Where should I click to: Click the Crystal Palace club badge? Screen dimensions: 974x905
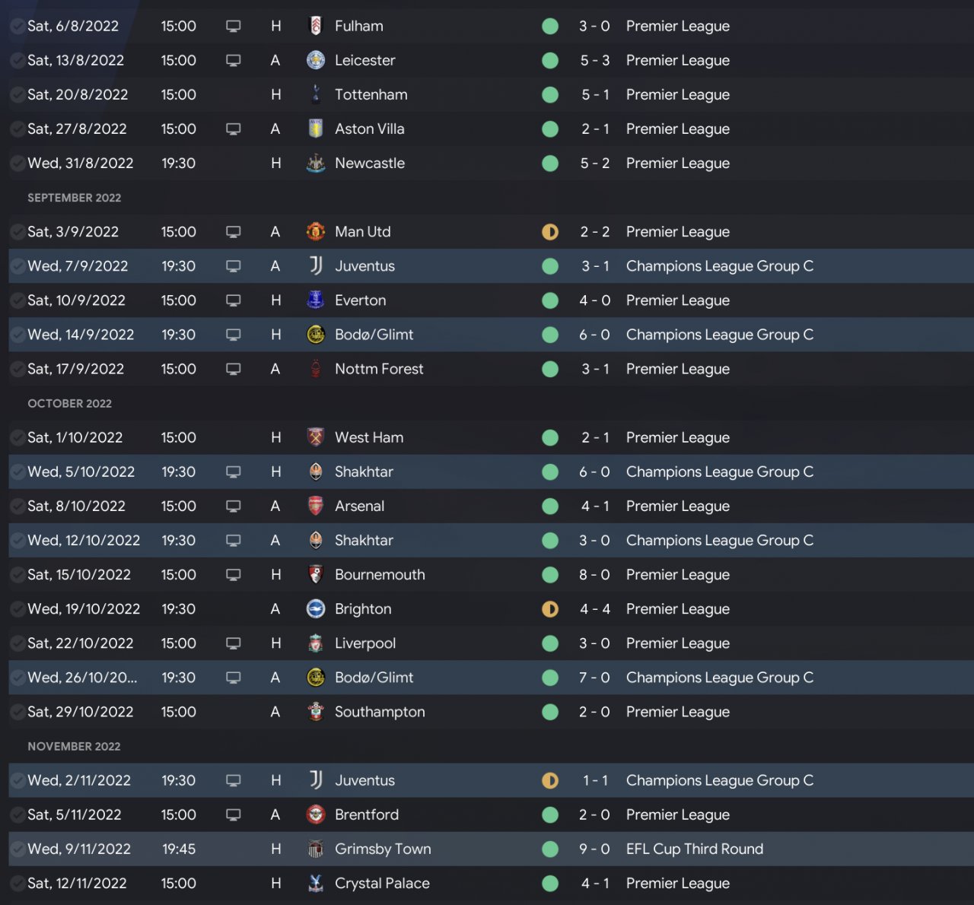click(316, 883)
